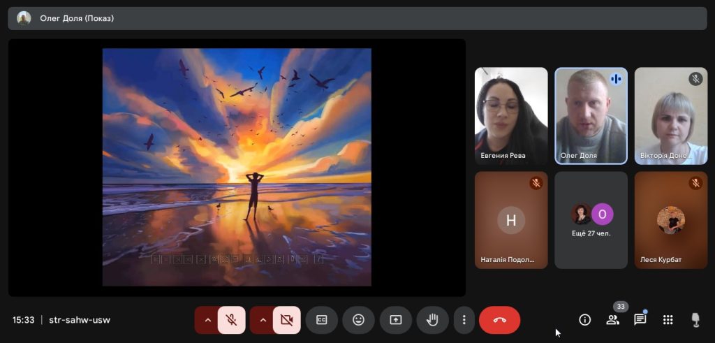Open the emoji reactions panel
This screenshot has width=715, height=343.
(358, 320)
